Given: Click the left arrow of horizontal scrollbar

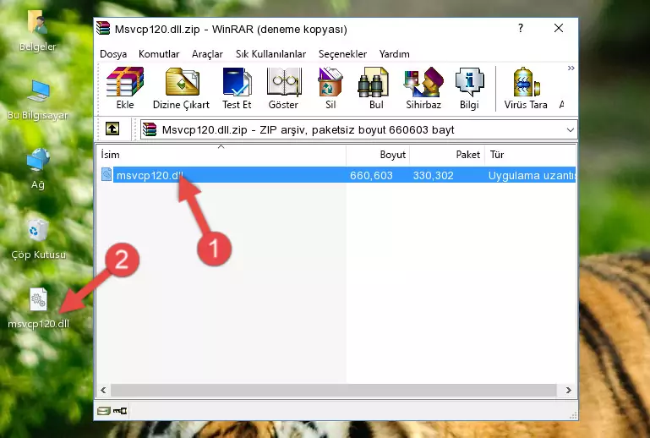Looking at the screenshot, I should tap(104, 390).
